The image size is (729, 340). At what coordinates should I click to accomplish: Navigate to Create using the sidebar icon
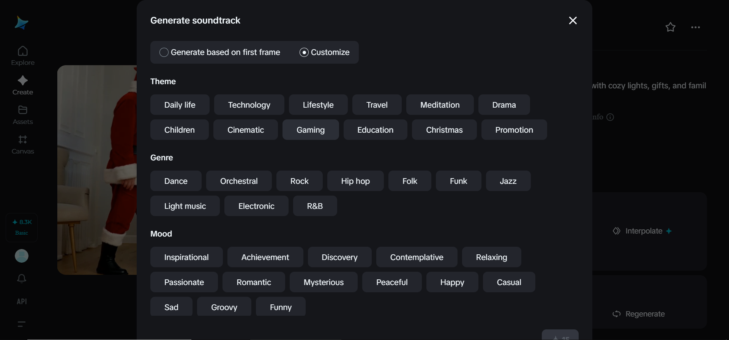click(22, 85)
